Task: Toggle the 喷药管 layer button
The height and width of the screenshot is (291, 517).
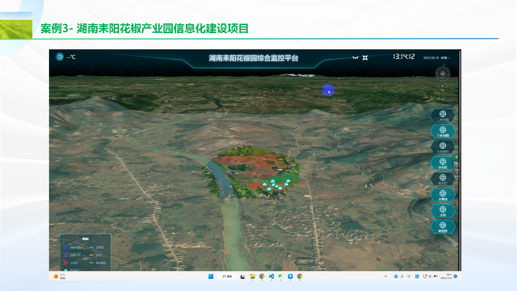Action: (x=443, y=227)
